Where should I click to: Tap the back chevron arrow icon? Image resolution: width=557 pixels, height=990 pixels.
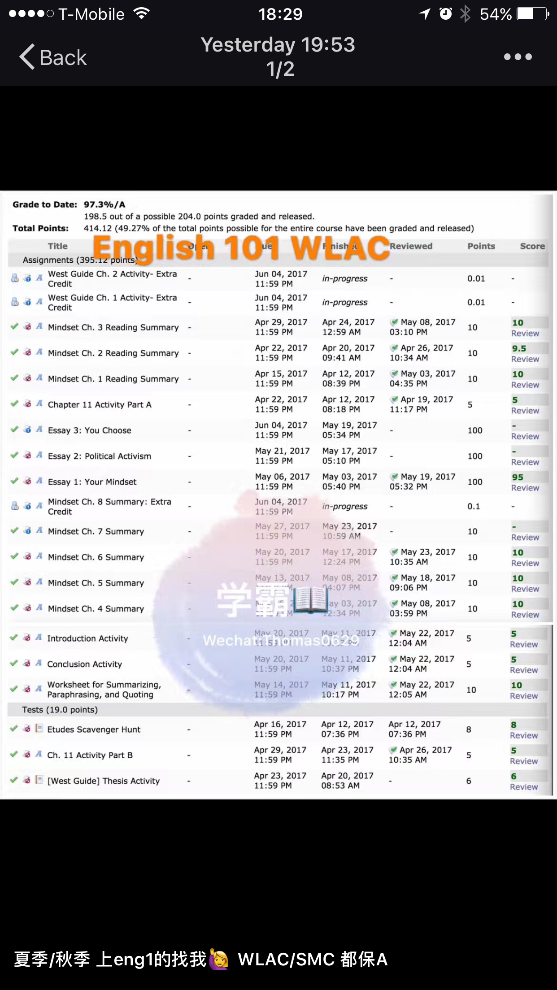point(27,57)
